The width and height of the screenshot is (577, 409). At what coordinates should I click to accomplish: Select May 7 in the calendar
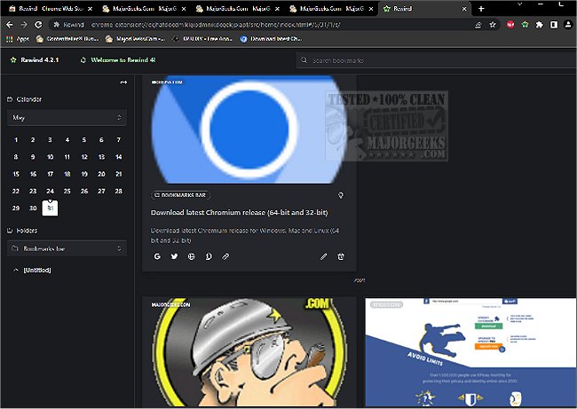tap(118, 140)
